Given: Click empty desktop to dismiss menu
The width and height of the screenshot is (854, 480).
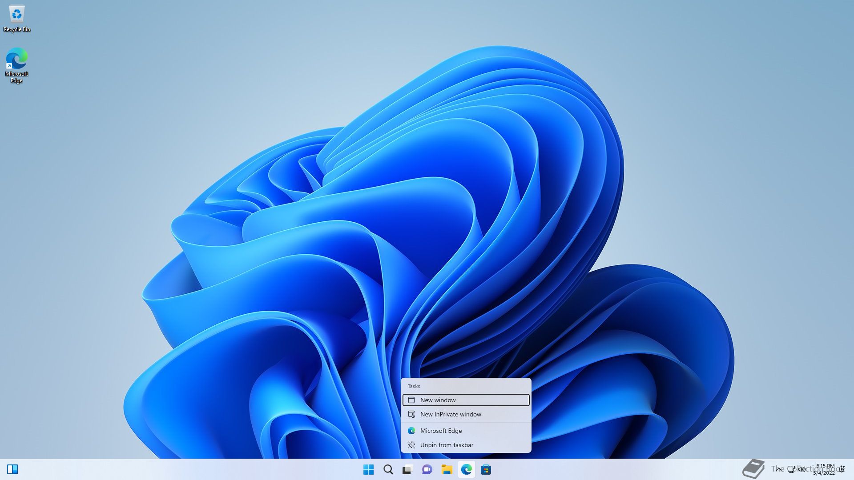Looking at the screenshot, I should click(178, 133).
